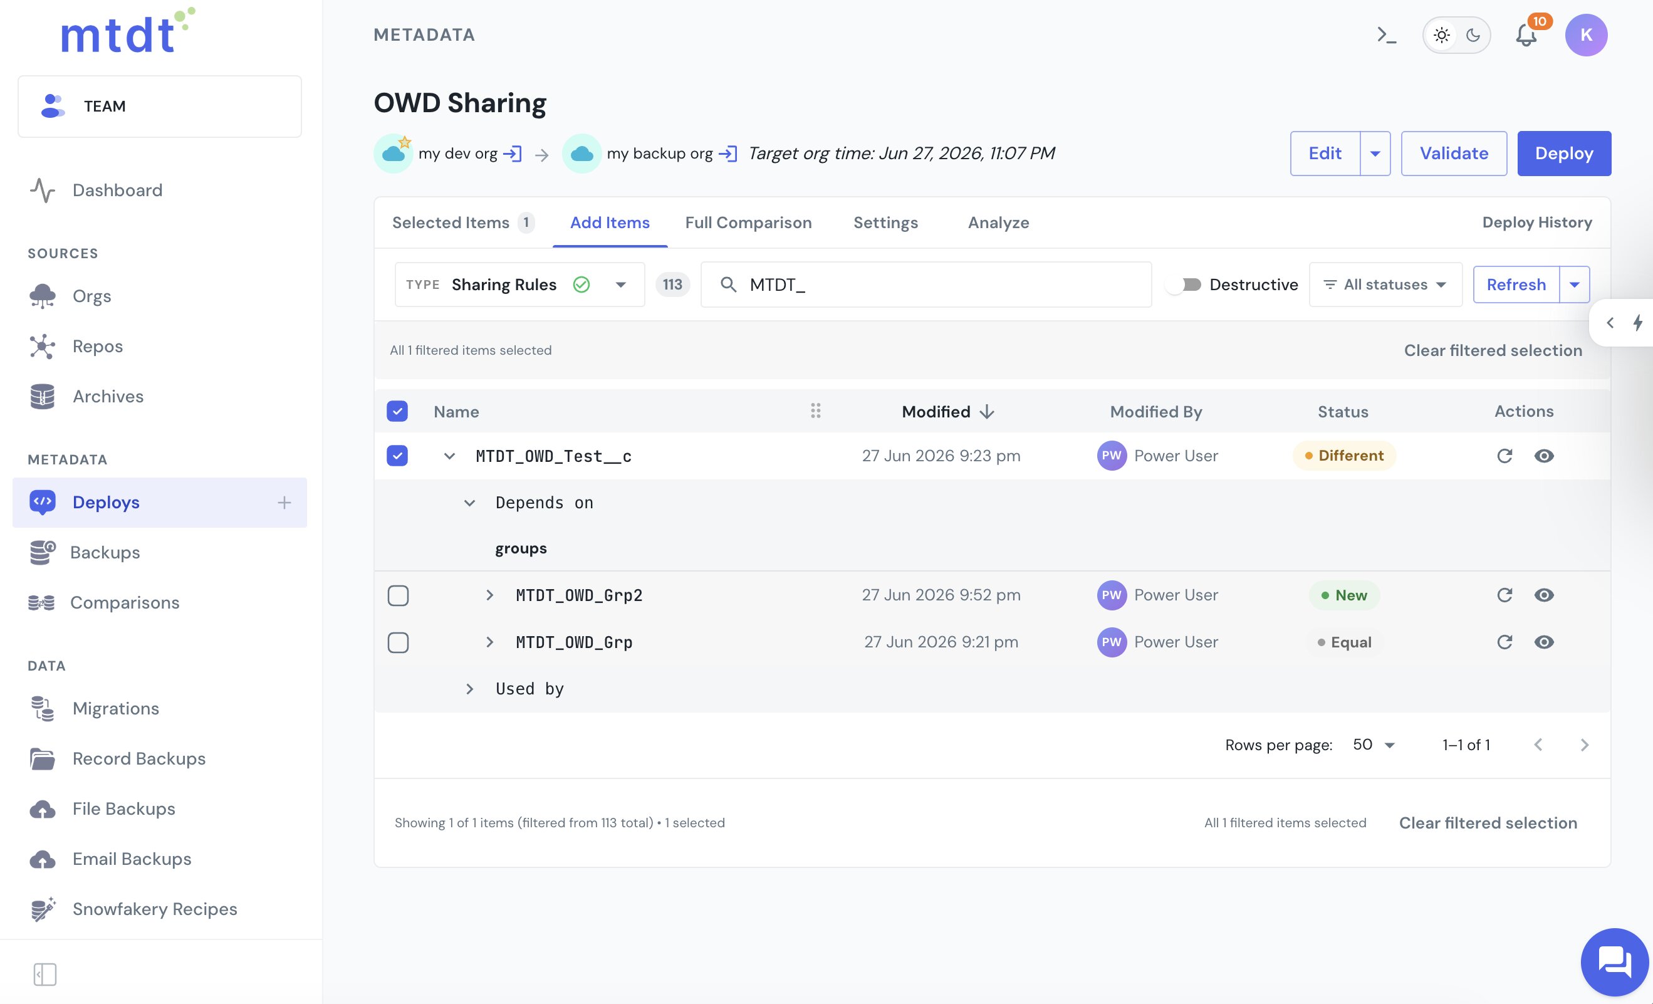
Task: Open the TEAM selector
Action: [160, 106]
